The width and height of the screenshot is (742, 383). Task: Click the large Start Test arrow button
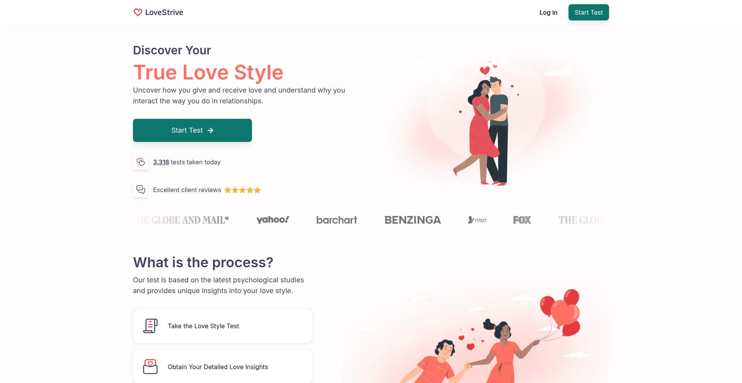click(x=192, y=130)
